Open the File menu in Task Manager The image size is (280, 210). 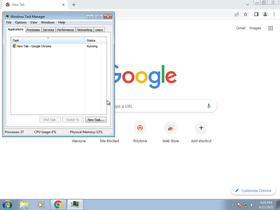(x=9, y=22)
